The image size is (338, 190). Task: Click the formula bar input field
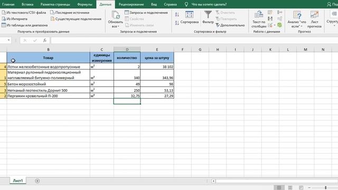[194, 40]
